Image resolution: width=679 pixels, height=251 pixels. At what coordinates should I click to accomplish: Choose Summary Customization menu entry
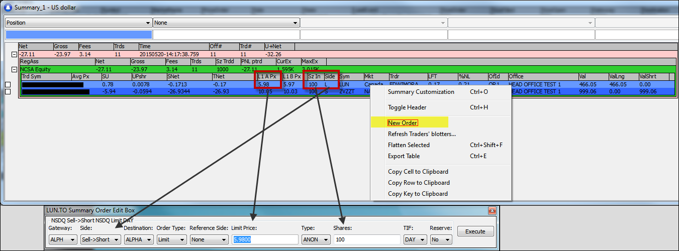[x=421, y=92]
